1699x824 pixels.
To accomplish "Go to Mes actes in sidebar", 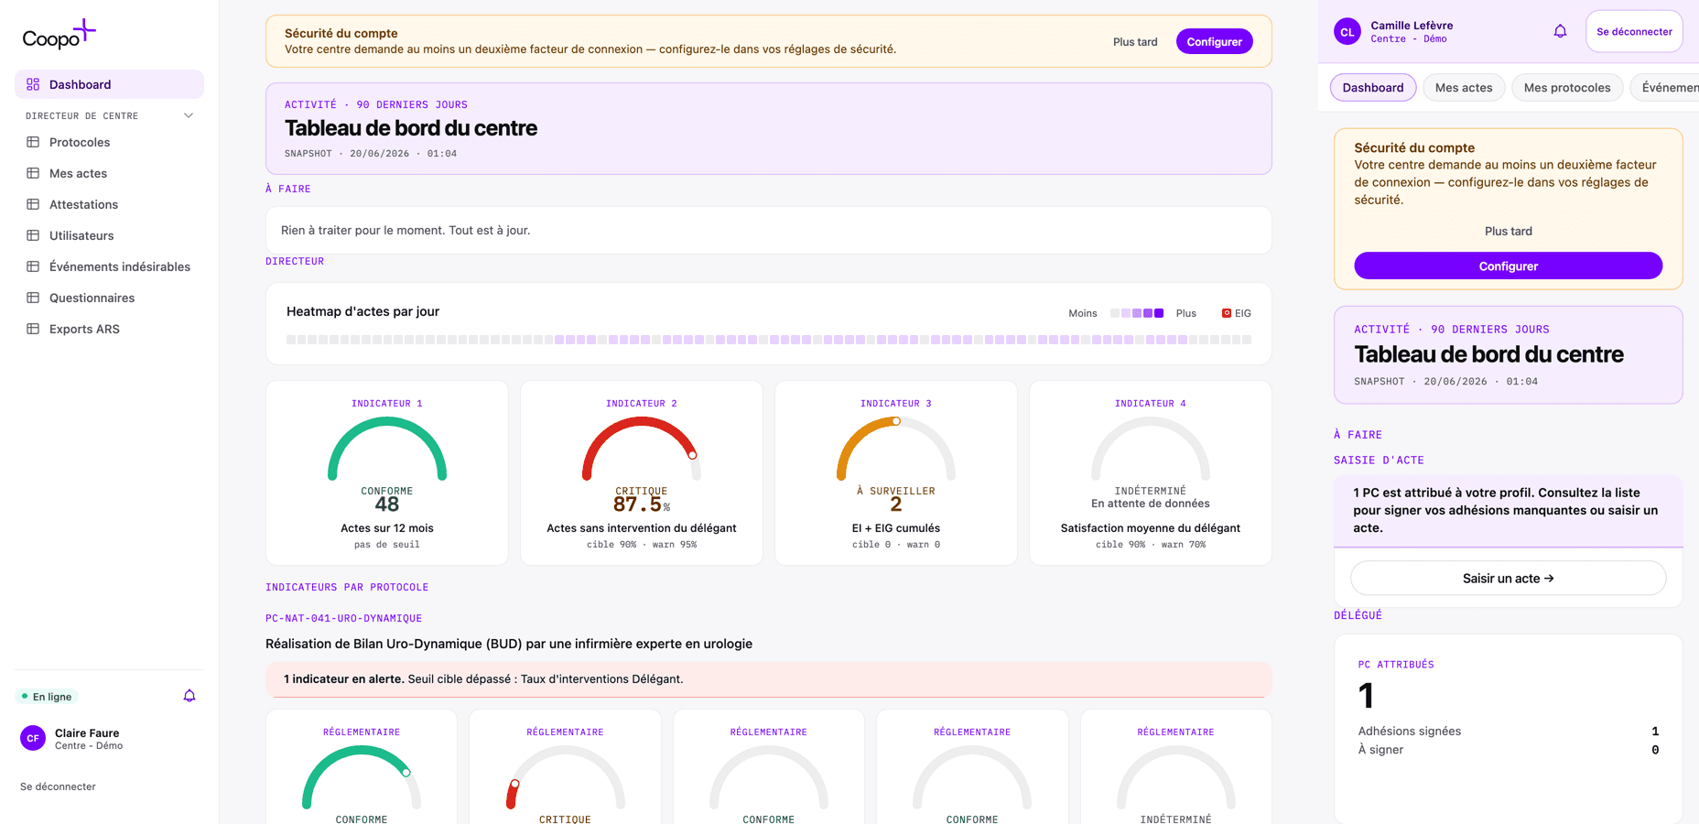I will pyautogui.click(x=109, y=173).
